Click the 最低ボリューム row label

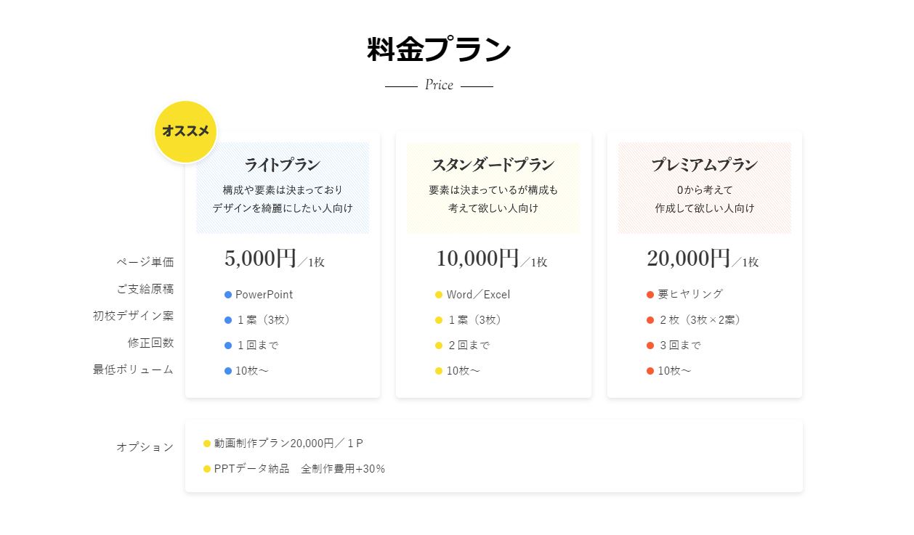point(134,369)
